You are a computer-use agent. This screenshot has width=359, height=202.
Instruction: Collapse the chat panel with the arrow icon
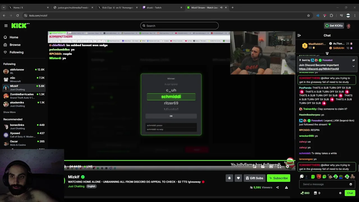click(299, 35)
